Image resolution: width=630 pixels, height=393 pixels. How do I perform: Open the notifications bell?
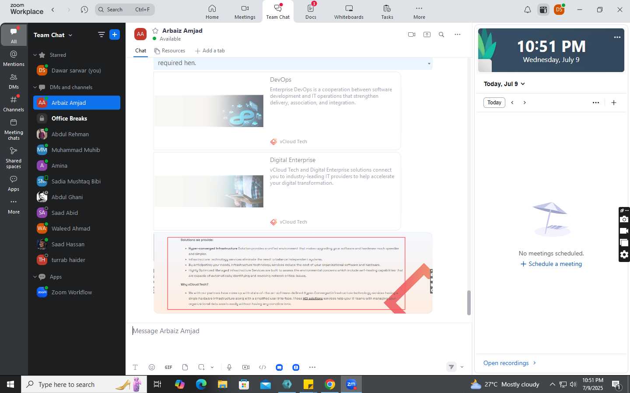click(528, 10)
